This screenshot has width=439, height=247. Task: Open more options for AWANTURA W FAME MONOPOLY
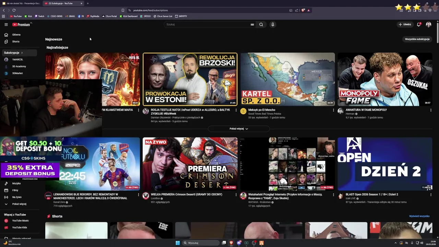pyautogui.click(x=431, y=110)
